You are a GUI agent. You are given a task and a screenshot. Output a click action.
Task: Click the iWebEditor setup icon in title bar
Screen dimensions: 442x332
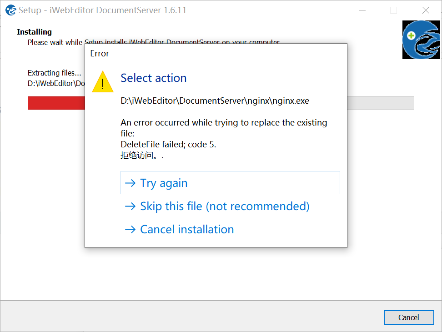point(11,10)
